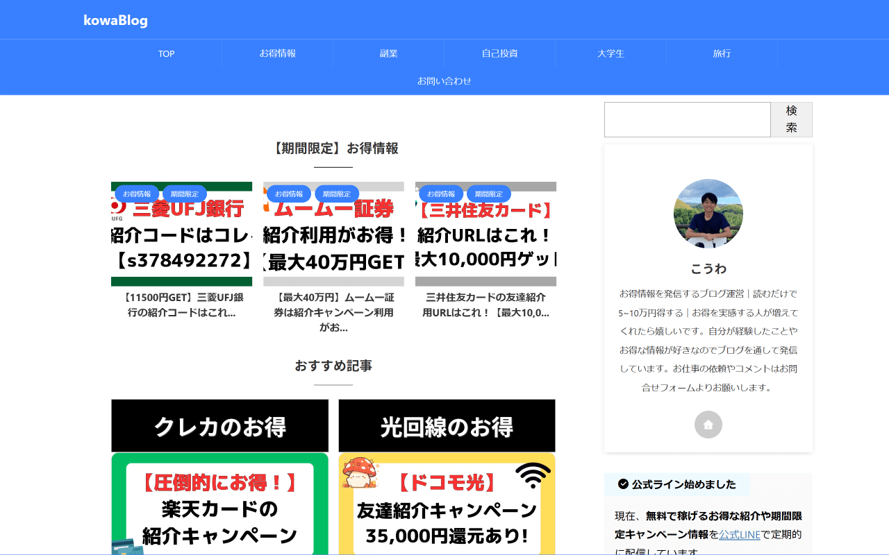This screenshot has height=555, width=889.
Task: Click the profile name こうわ
Action: coord(708,268)
